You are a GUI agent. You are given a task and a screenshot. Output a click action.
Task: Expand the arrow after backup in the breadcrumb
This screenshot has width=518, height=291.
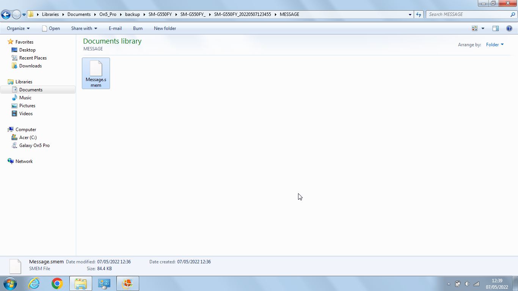tap(144, 14)
